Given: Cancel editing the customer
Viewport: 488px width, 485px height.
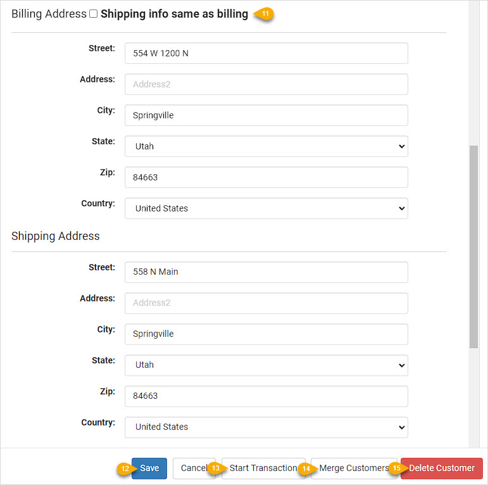Looking at the screenshot, I should click(194, 468).
